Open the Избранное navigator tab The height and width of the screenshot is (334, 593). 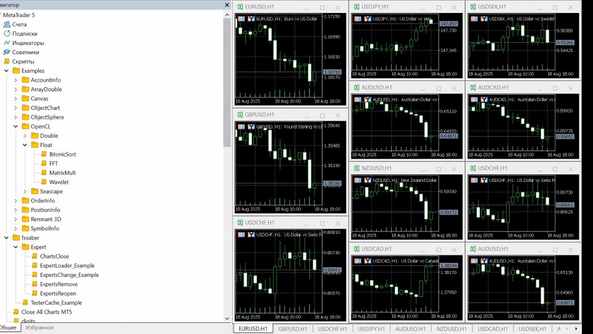tap(40, 328)
